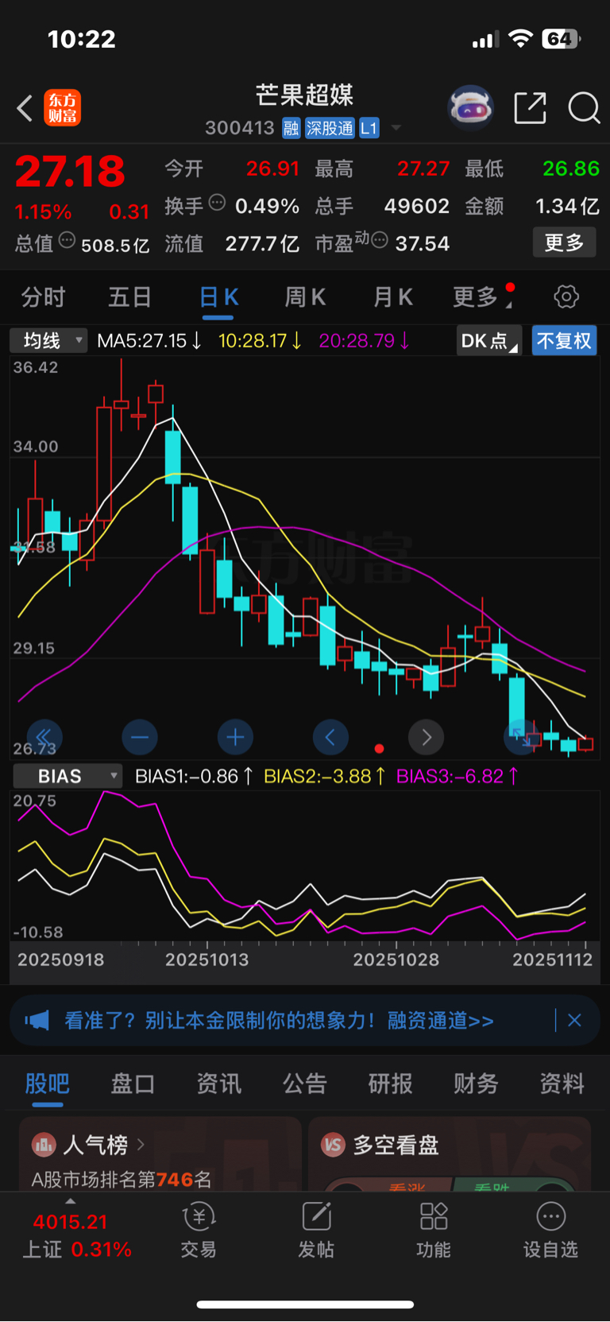
Task: Close the 融资通道 promo banner
Action: click(x=574, y=1020)
